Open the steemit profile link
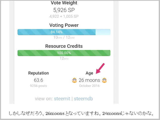160x120 pixels. tap(62, 99)
